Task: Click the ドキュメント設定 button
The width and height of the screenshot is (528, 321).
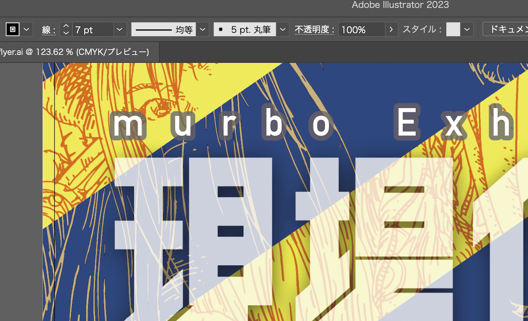Action: pyautogui.click(x=506, y=30)
